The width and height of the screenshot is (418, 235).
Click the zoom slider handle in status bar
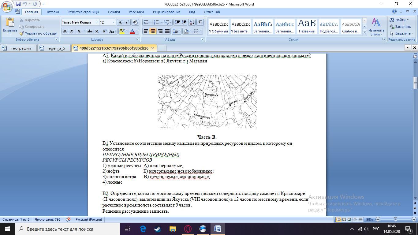(x=395, y=219)
